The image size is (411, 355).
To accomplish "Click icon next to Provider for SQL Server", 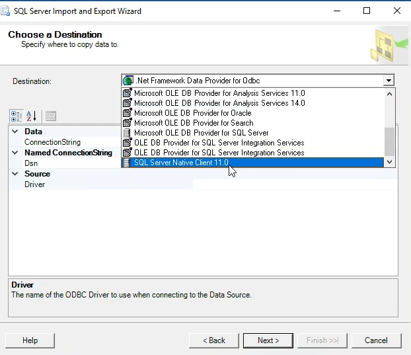I will coord(127,133).
